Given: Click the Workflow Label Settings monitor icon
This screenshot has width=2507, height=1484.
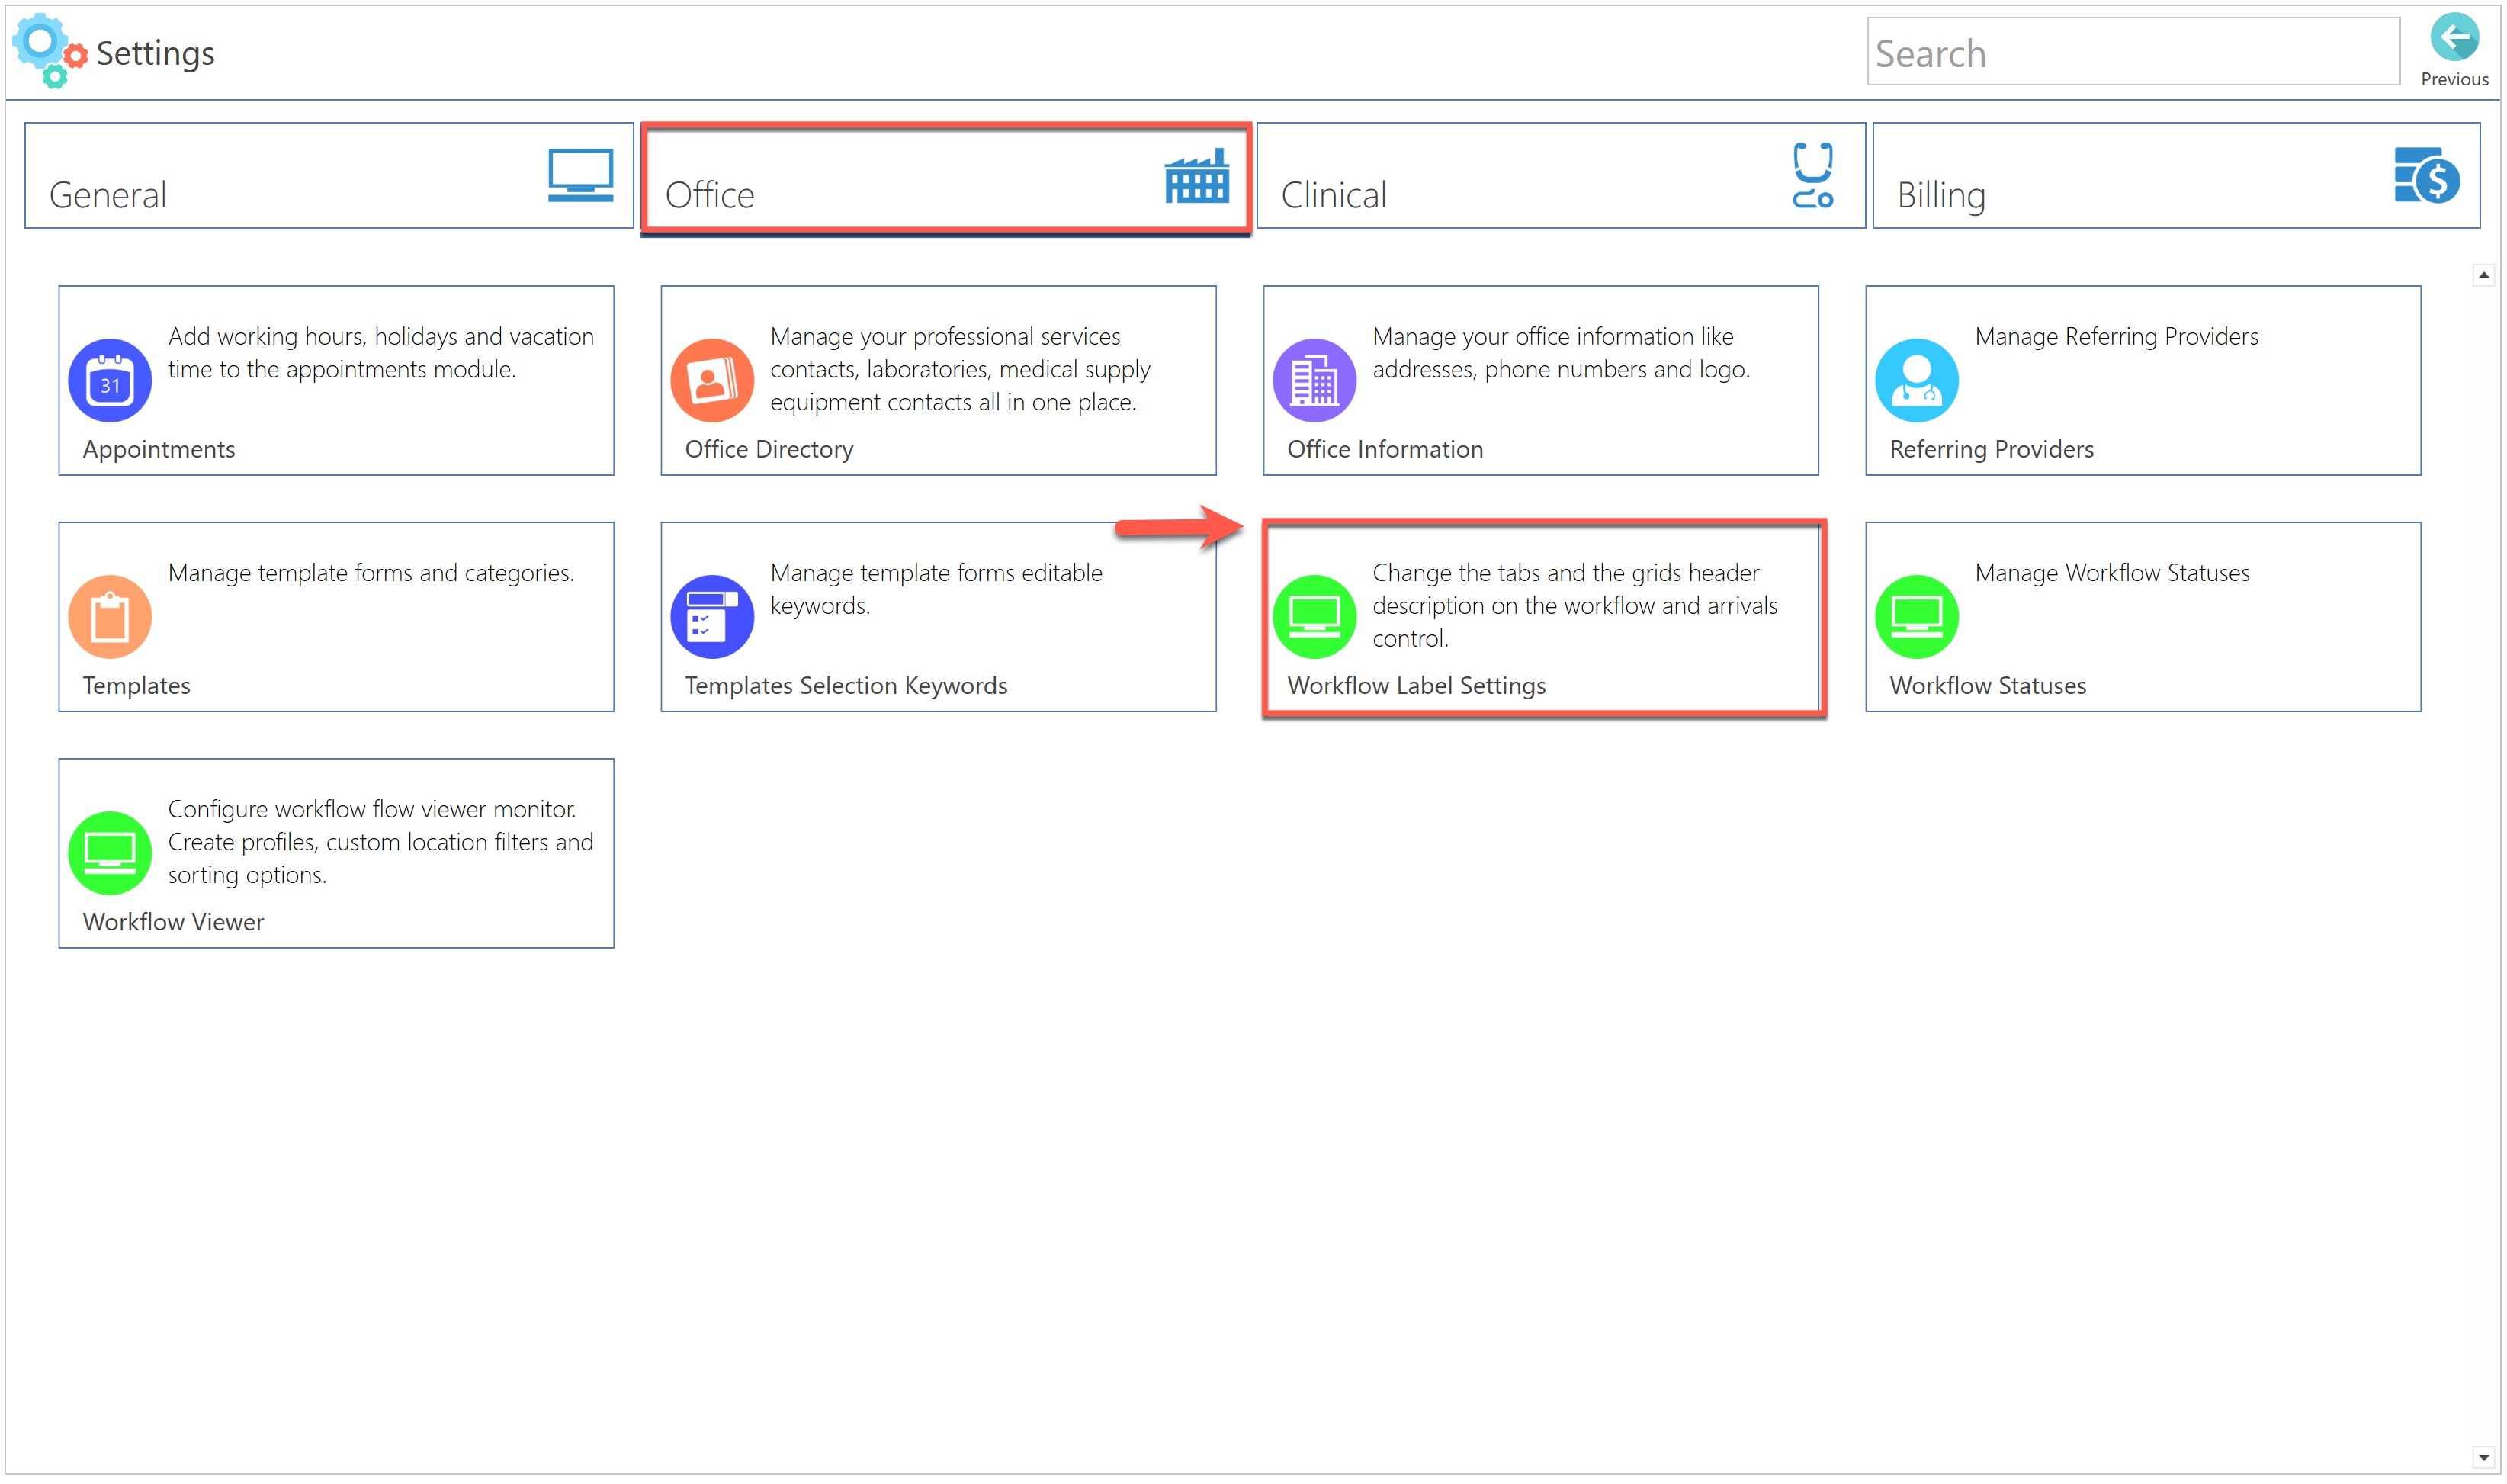Looking at the screenshot, I should [x=1314, y=617].
